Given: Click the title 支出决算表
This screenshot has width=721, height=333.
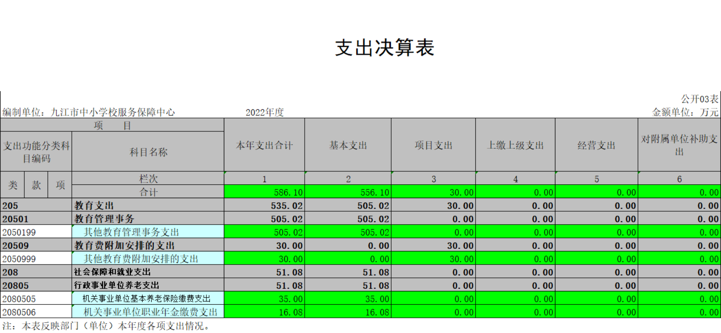Looking at the screenshot, I should pos(384,48).
